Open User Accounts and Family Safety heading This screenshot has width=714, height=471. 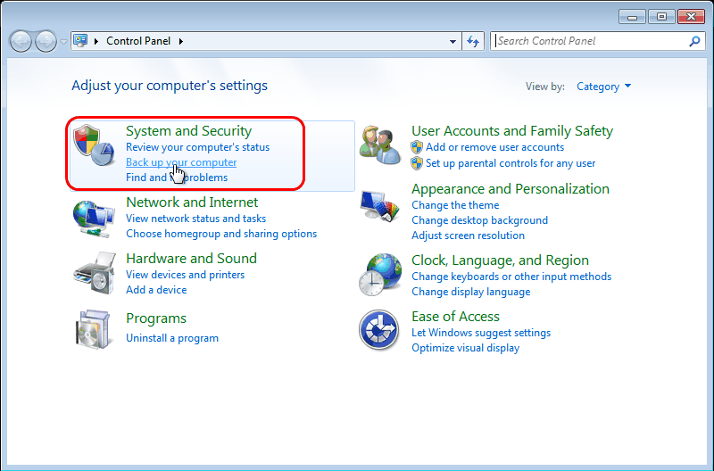click(x=512, y=131)
